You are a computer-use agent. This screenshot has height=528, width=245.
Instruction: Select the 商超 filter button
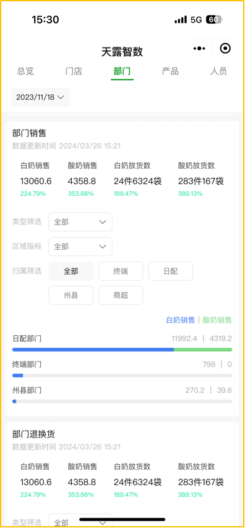coord(121,296)
